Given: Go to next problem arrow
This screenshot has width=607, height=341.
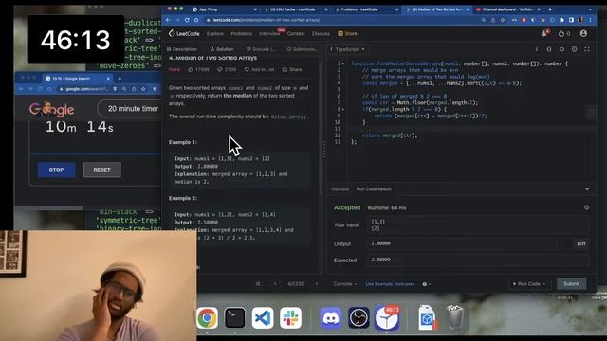Looking at the screenshot, I should (x=316, y=284).
